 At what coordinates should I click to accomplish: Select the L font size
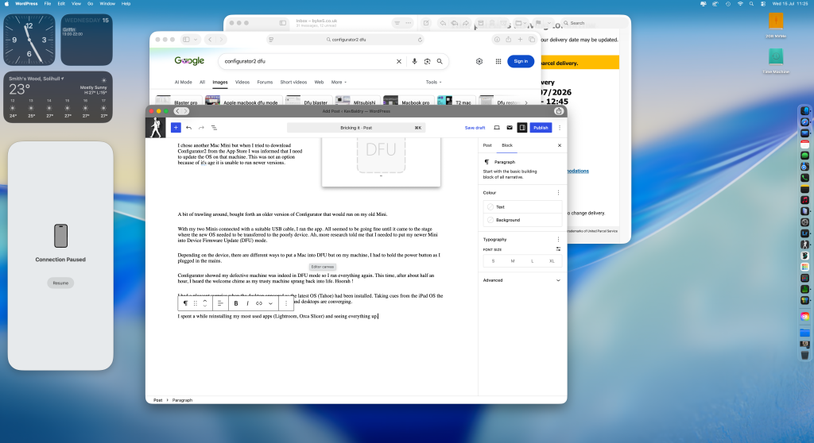(532, 261)
